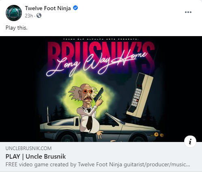
Task: Click the car's front wheel in artwork
Action: pyautogui.click(x=139, y=138)
